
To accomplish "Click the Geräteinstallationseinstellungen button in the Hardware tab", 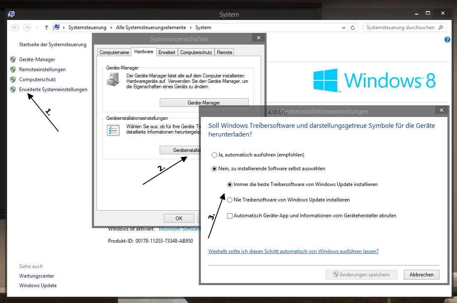I will pyautogui.click(x=180, y=150).
